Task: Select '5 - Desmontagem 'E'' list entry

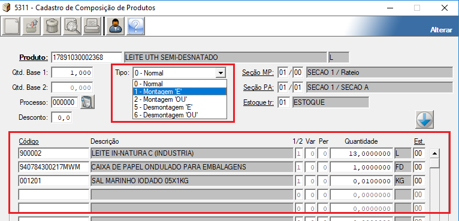Action: (180, 107)
